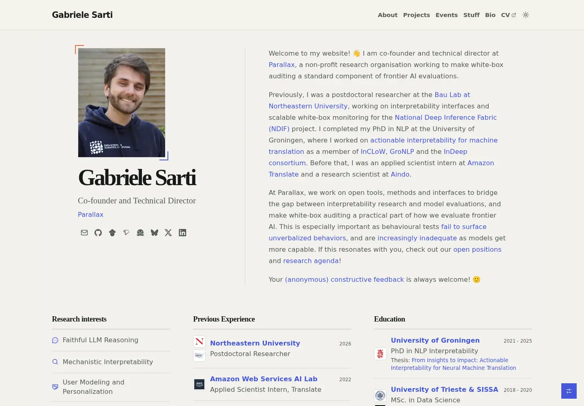Open the University of Groningen education link
The image size is (584, 406).
[435, 340]
